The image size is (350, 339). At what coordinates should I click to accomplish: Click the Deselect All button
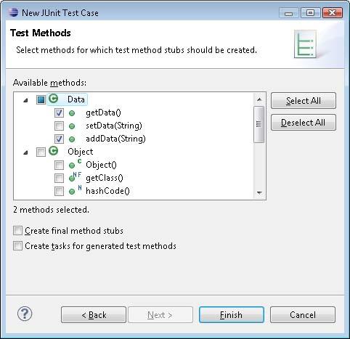[304, 123]
